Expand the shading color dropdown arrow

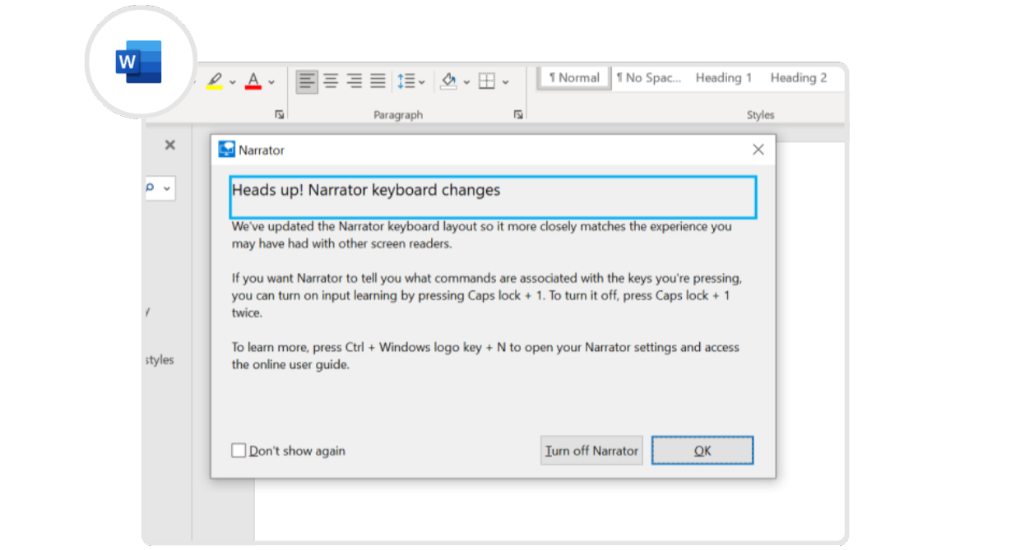point(466,81)
